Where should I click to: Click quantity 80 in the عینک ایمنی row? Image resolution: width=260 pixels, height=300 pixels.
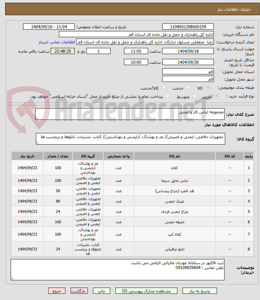(x=58, y=201)
